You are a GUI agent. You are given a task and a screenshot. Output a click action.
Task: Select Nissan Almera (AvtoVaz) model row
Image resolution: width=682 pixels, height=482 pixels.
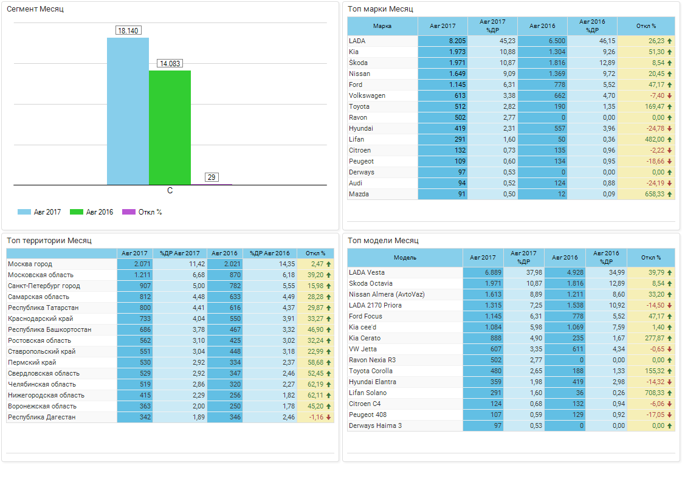(511, 295)
